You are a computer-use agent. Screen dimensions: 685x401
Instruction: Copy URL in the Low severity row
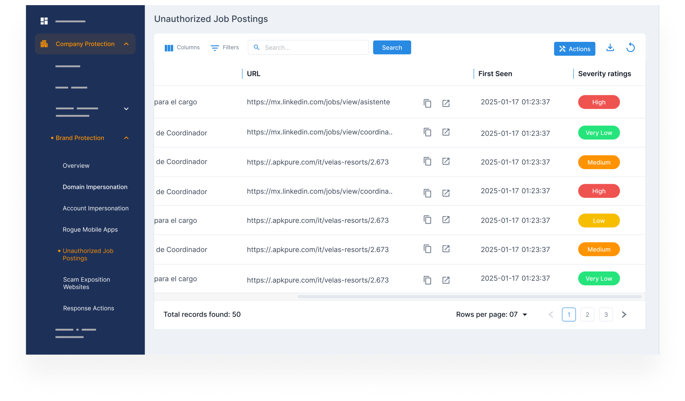point(427,220)
